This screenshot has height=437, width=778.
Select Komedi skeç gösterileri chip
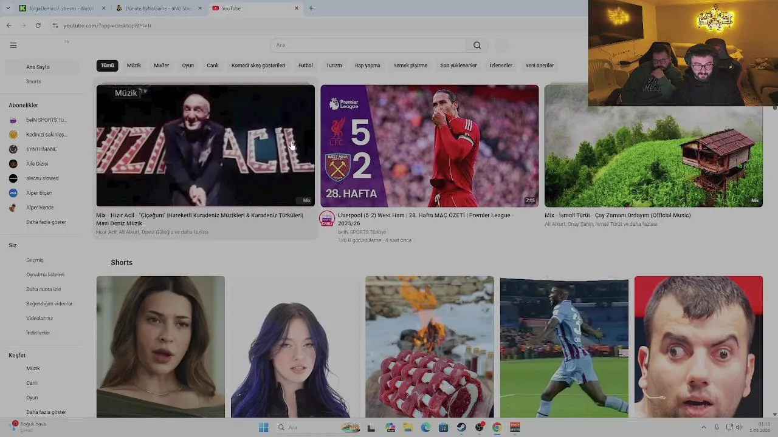click(258, 66)
